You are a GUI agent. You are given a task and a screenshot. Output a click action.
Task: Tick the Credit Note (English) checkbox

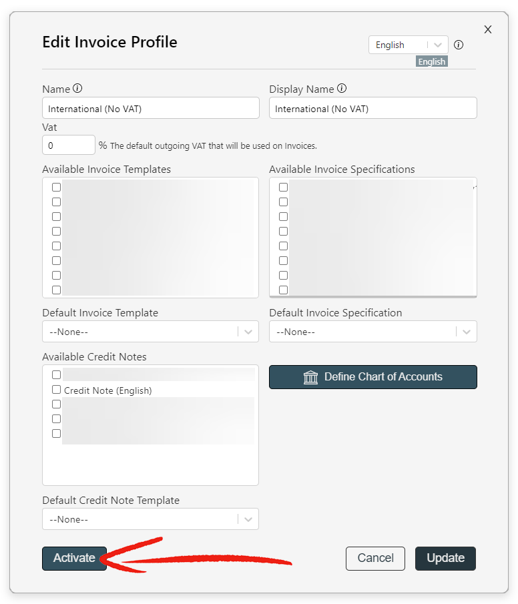pyautogui.click(x=56, y=390)
